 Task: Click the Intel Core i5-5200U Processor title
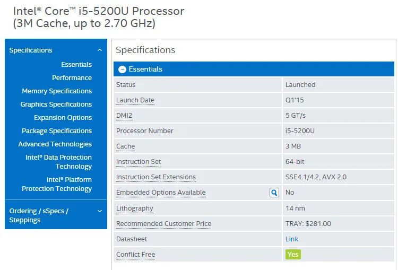pyautogui.click(x=99, y=18)
